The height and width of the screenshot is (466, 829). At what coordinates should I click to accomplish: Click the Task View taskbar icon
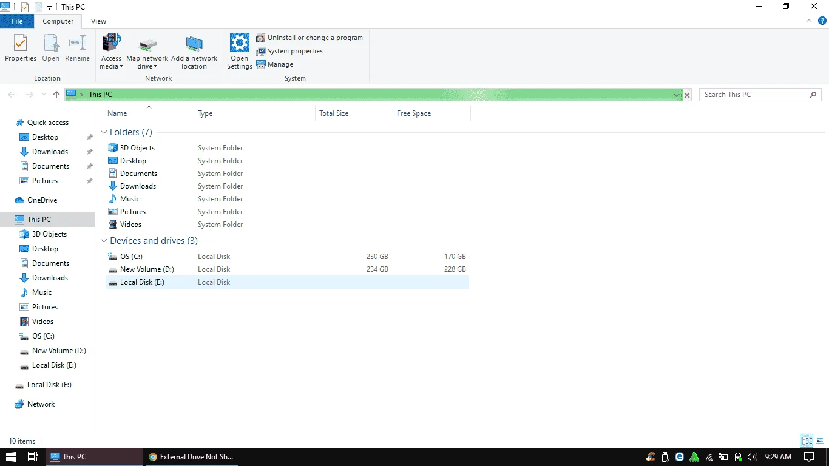point(33,457)
